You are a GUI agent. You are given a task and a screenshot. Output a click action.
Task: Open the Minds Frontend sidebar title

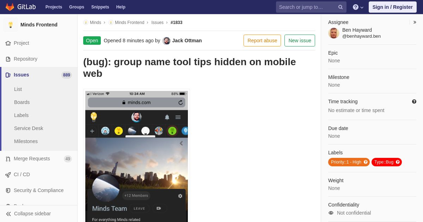click(39, 25)
